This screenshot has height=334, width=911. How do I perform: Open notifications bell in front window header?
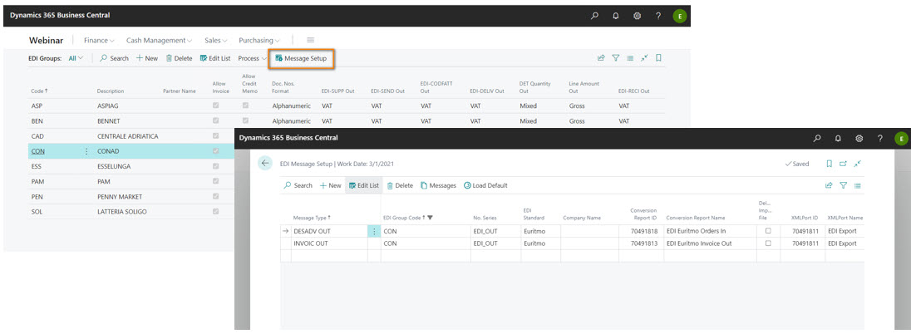(x=838, y=138)
